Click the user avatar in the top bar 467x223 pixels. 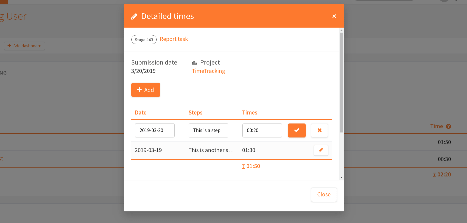click(x=444, y=2)
